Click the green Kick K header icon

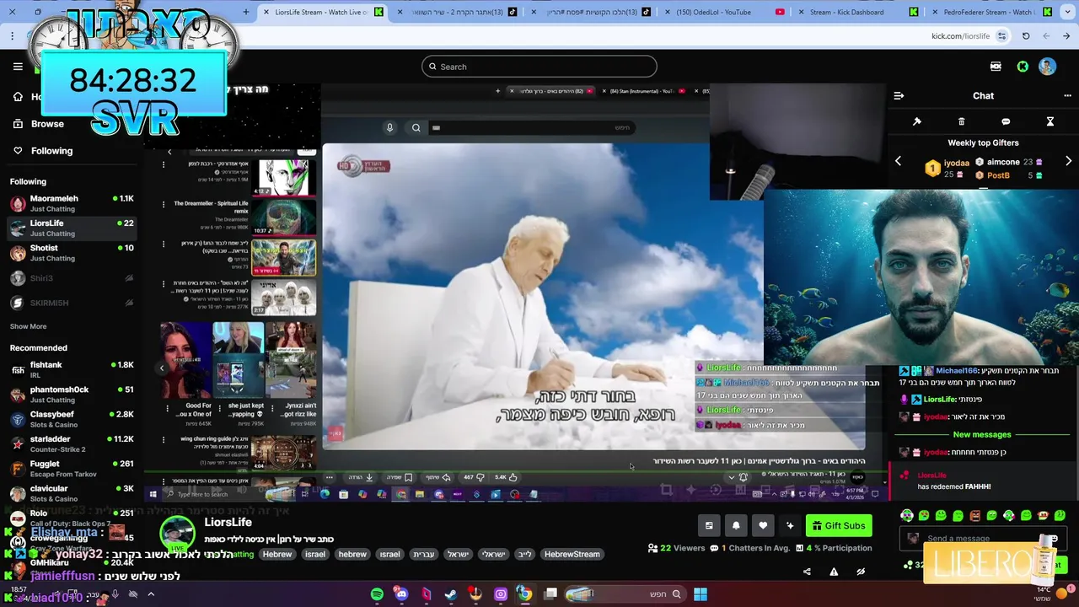click(1023, 67)
